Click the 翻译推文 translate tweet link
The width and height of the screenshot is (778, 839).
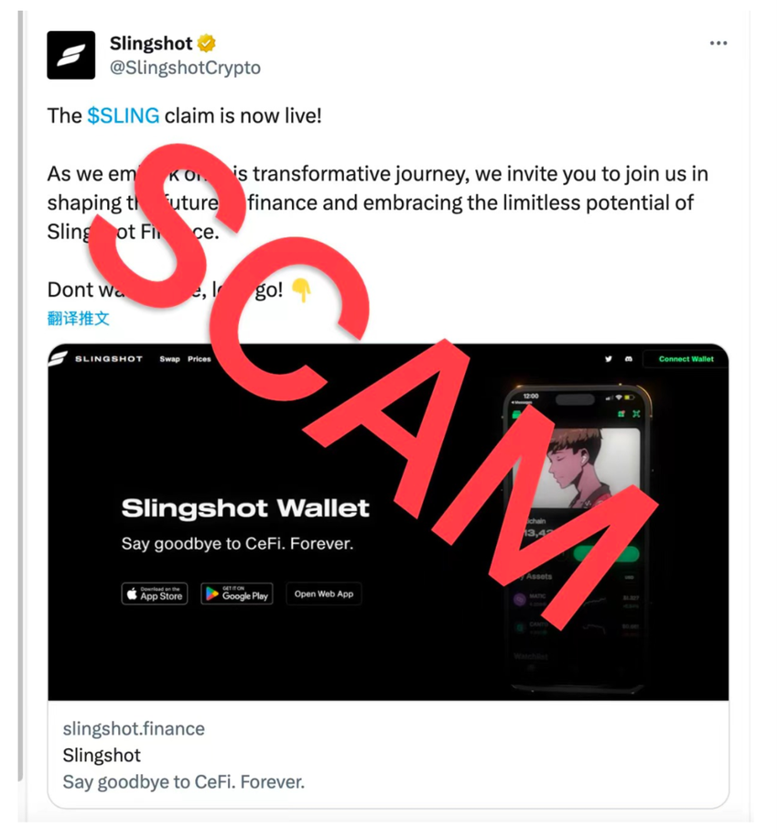click(x=78, y=319)
